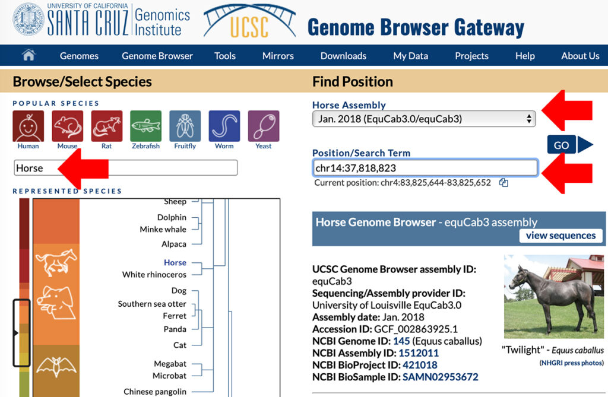Click the Genomics Institute header text
The width and height of the screenshot is (608, 397).
pos(162,22)
